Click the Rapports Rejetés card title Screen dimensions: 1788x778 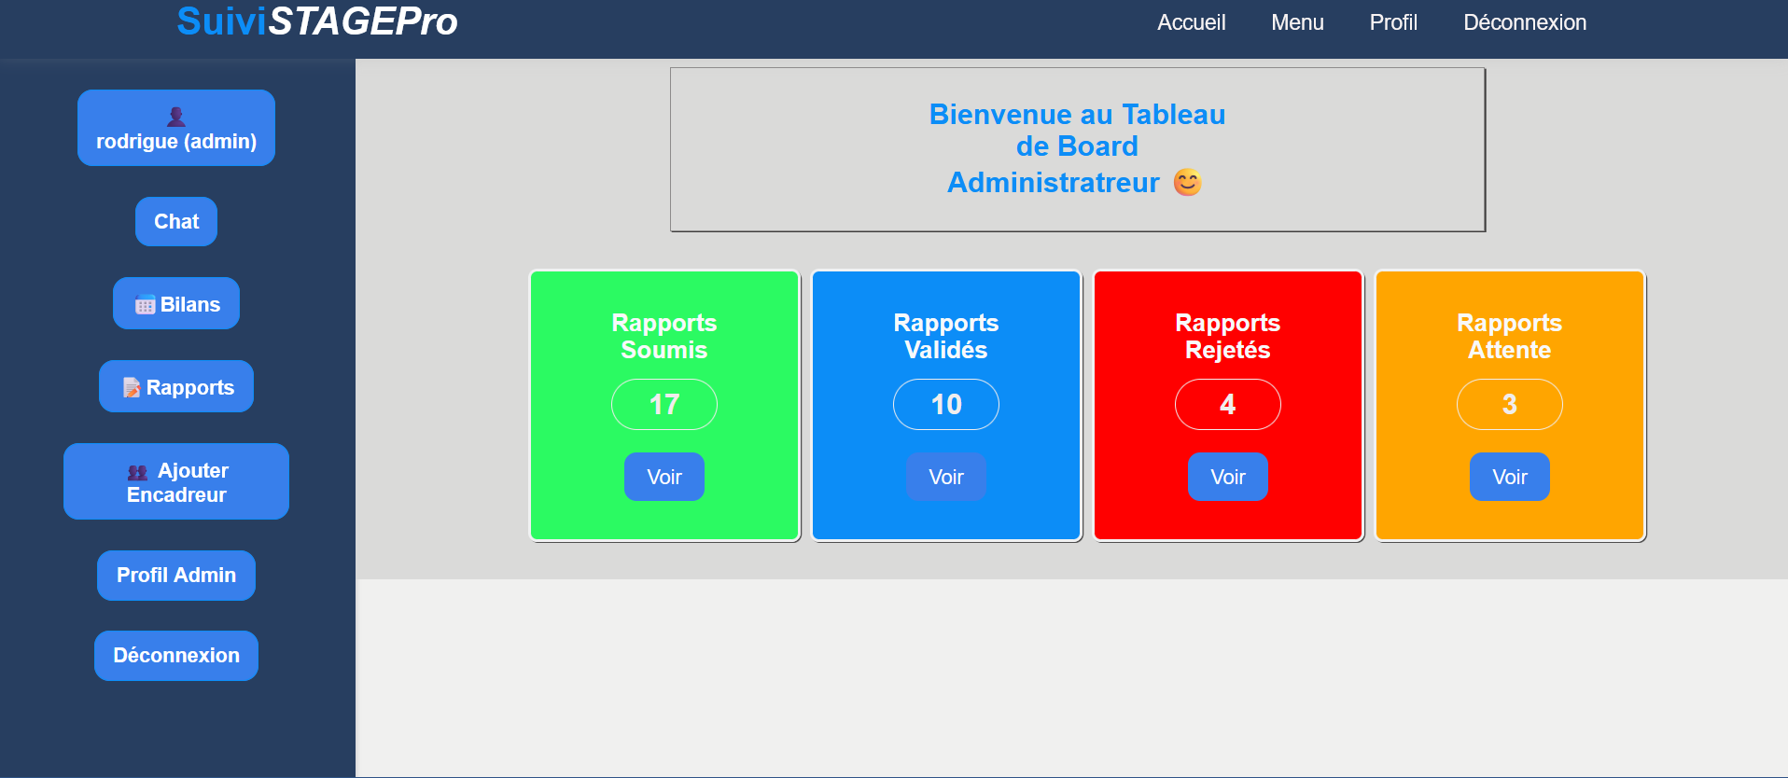point(1228,336)
